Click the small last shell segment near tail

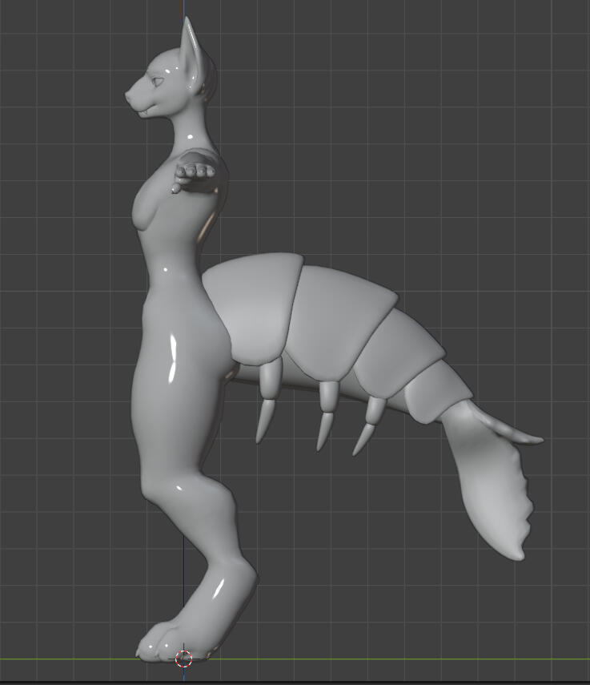[x=437, y=391]
